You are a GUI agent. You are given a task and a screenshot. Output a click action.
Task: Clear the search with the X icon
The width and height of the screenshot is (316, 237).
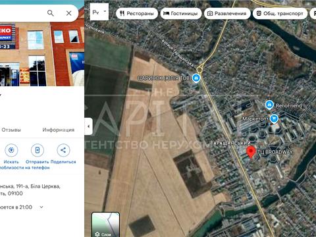click(x=69, y=13)
